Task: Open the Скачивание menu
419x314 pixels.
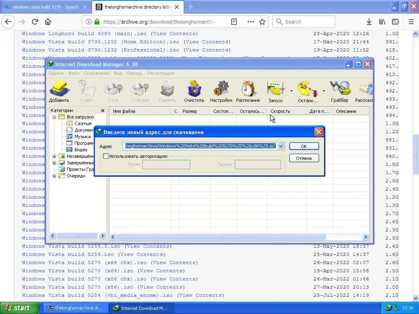Action: pos(97,73)
